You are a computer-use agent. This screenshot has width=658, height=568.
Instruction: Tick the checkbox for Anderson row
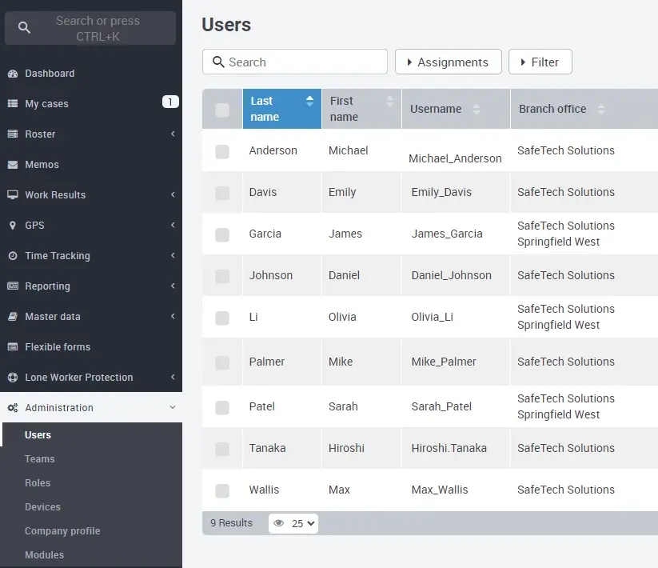point(222,151)
